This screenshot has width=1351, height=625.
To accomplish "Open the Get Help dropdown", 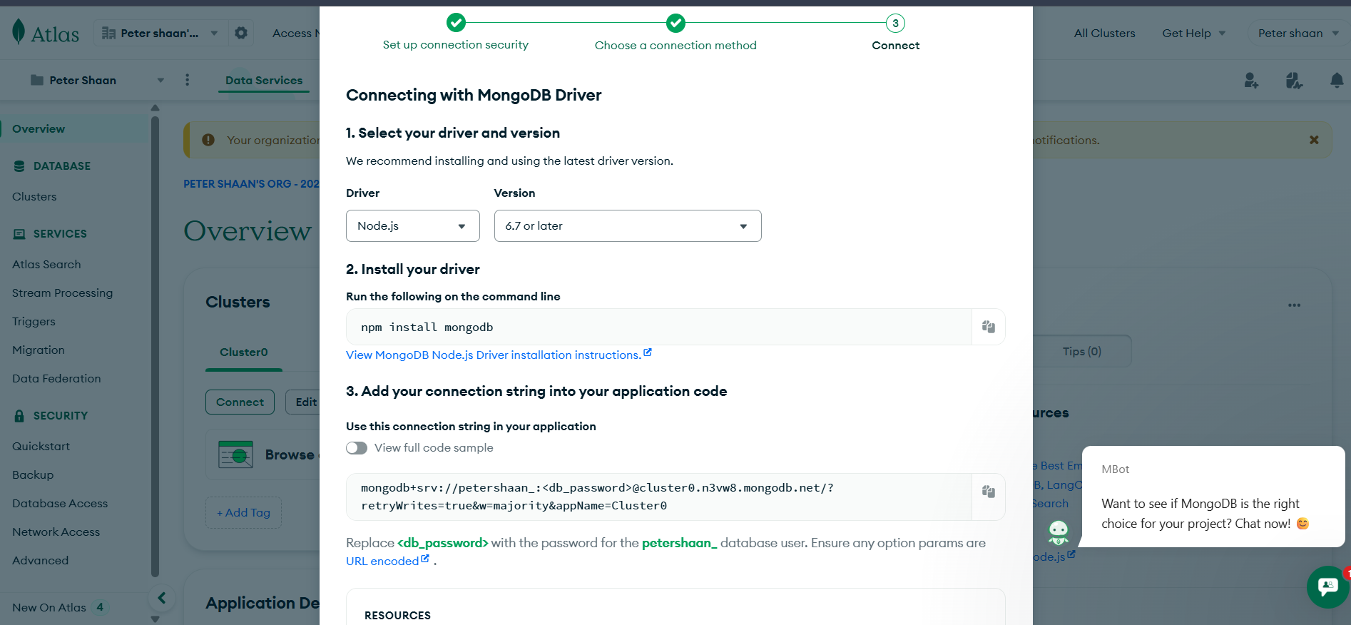I will (1193, 33).
